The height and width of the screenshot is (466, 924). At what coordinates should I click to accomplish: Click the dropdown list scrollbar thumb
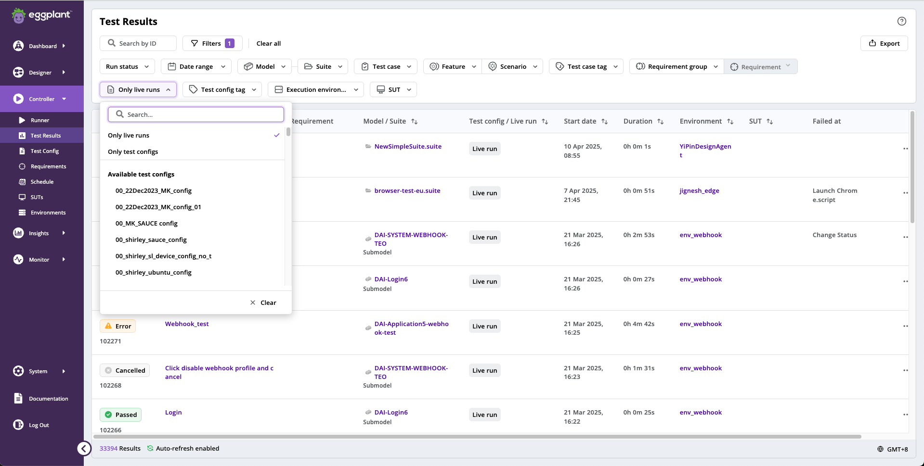click(x=288, y=132)
